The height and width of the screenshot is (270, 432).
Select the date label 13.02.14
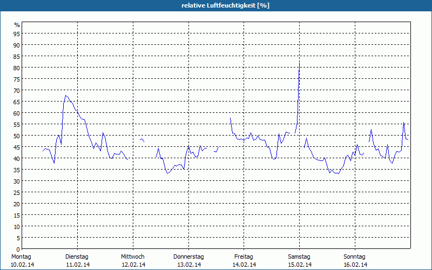188,265
